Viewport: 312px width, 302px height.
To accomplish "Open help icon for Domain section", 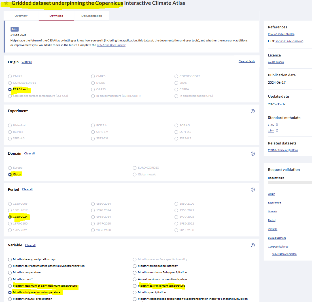I will pyautogui.click(x=253, y=154).
